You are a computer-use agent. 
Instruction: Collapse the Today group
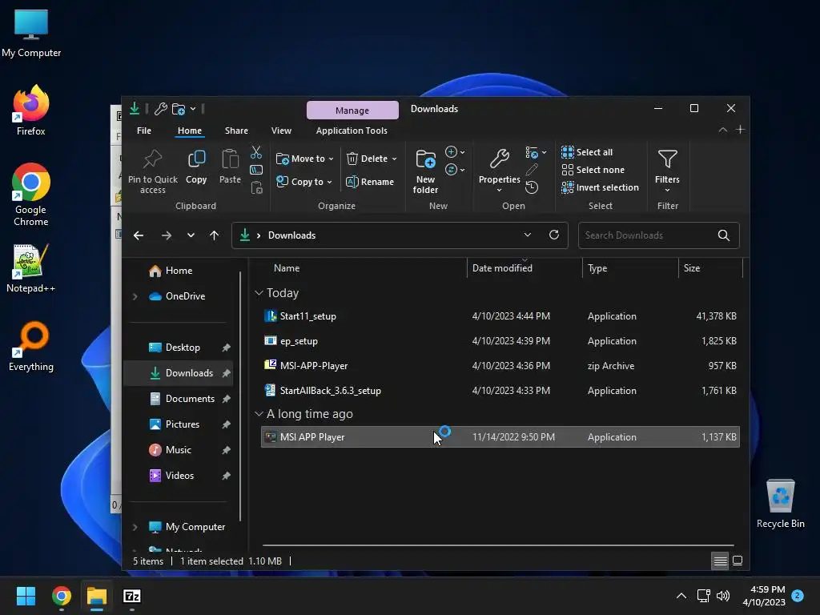point(259,293)
